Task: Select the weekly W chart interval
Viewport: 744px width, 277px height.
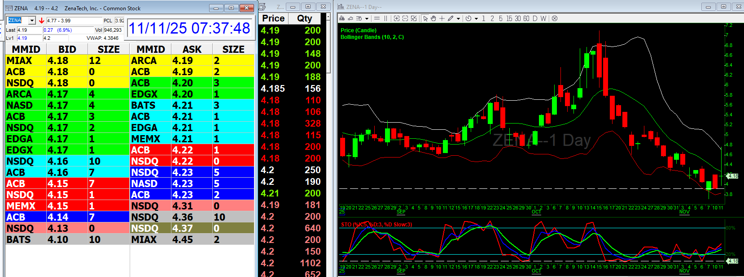Action: pyautogui.click(x=543, y=18)
